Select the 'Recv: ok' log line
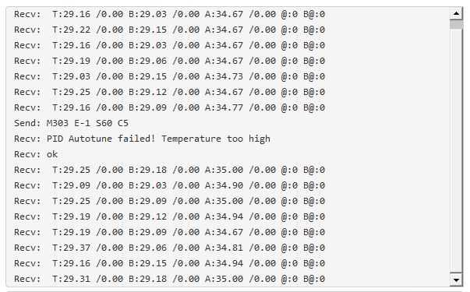 [x=36, y=154]
